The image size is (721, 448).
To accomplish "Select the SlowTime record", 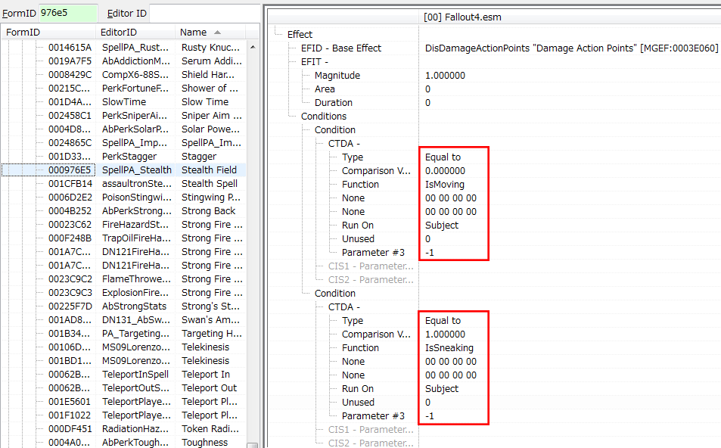I will point(123,101).
